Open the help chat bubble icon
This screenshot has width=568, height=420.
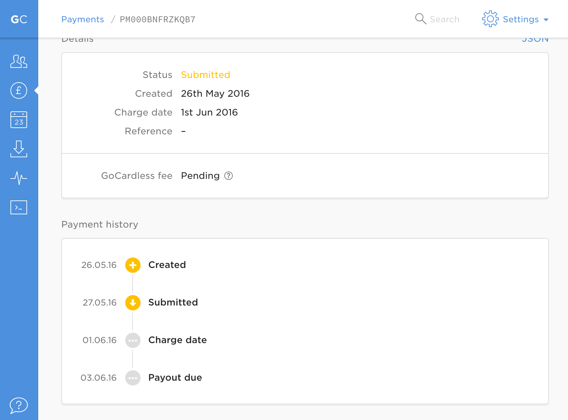pyautogui.click(x=19, y=405)
